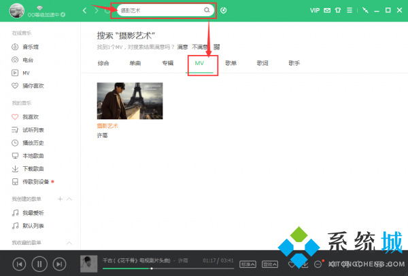Minimize the QQ Music window

coord(377,10)
